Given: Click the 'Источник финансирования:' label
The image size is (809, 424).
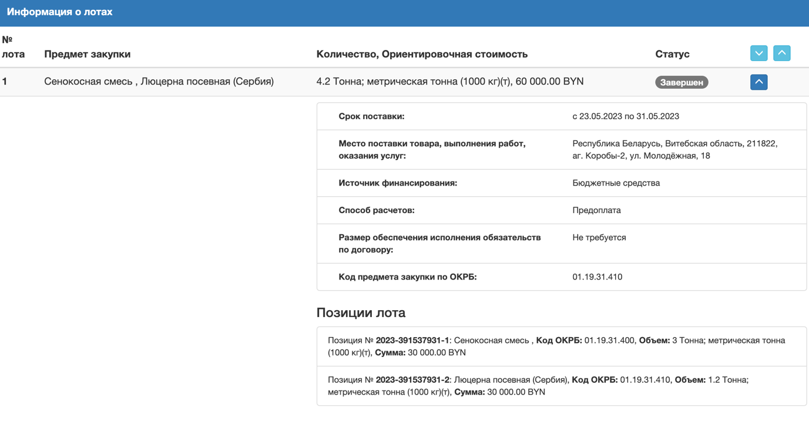Looking at the screenshot, I should coord(398,183).
